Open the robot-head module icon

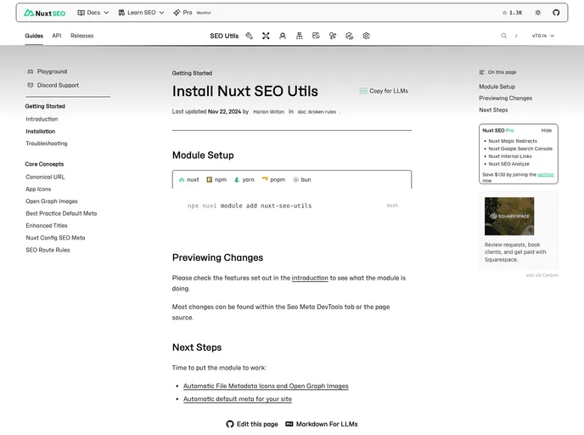(283, 36)
